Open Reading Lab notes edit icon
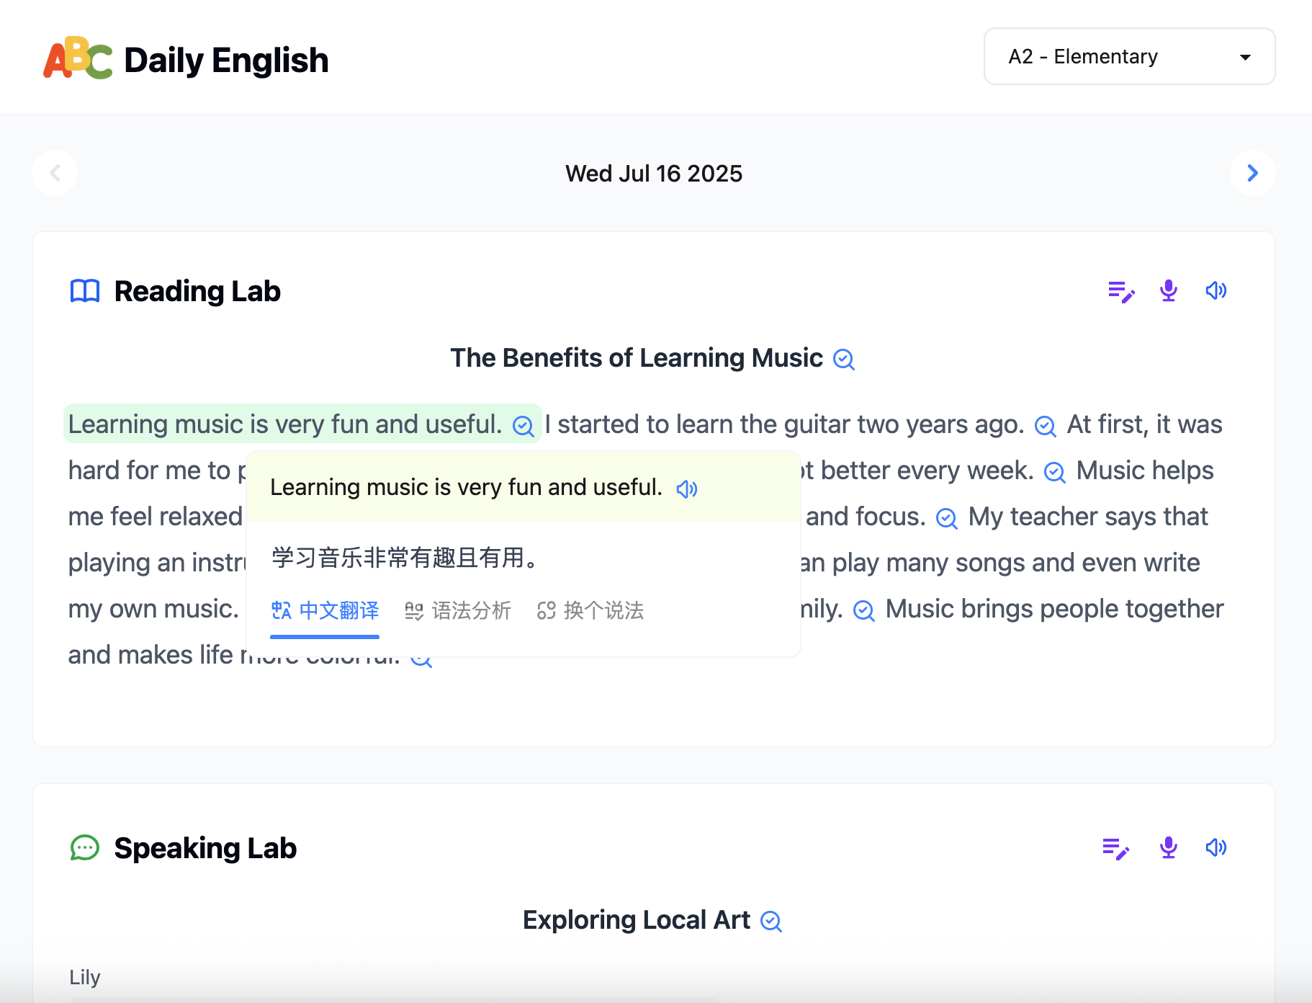The image size is (1312, 1003). coord(1120,292)
